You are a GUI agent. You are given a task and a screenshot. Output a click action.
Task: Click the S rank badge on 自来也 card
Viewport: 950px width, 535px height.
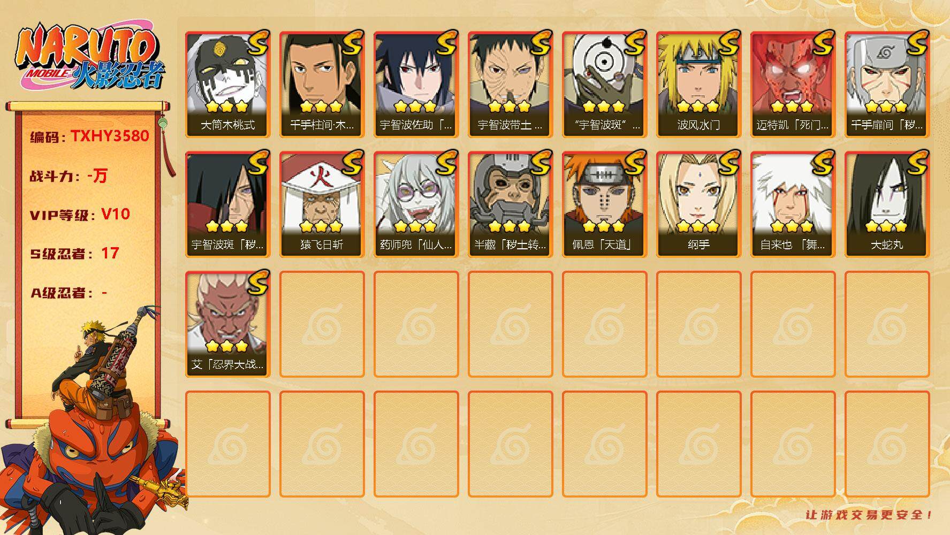(823, 163)
